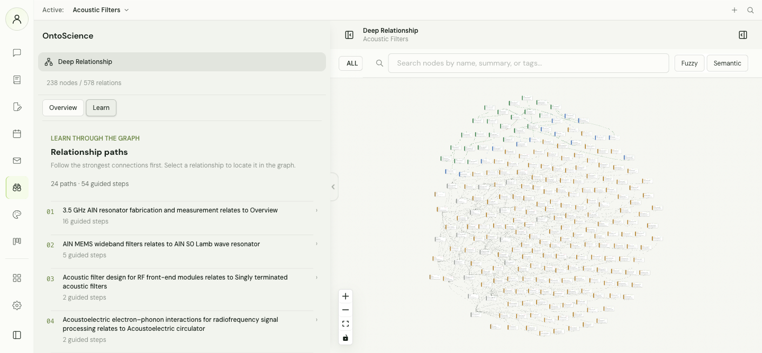The image size is (762, 353).
Task: Toggle Fuzzy search mode
Action: click(x=690, y=63)
